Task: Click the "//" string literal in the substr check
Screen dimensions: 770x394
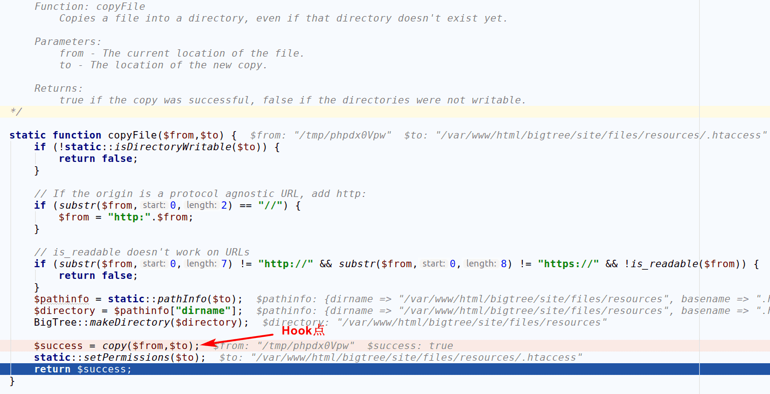Action: pyautogui.click(x=270, y=205)
